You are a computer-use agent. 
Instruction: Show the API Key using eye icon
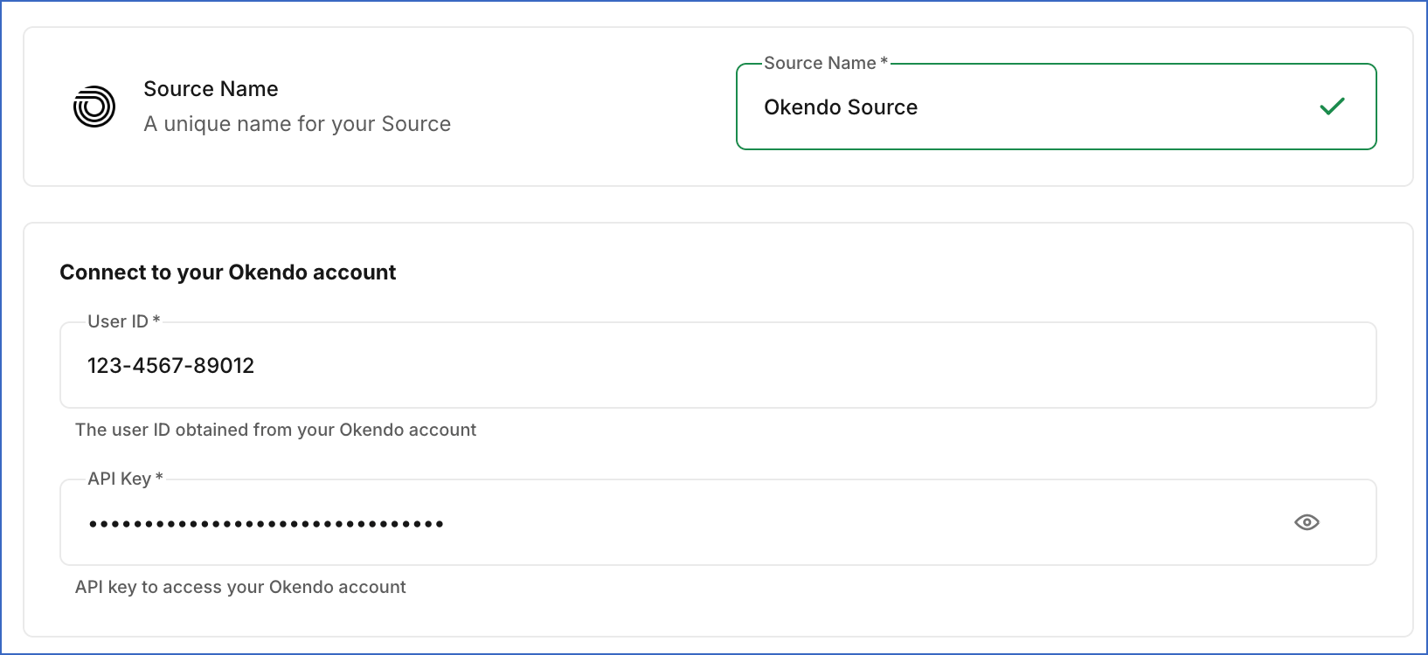point(1307,522)
